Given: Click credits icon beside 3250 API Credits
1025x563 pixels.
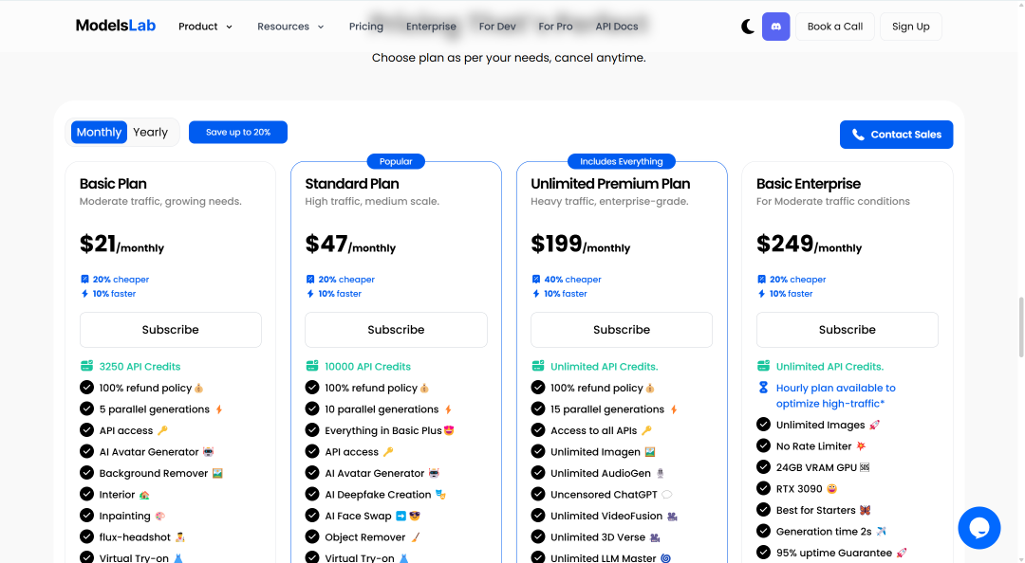Looking at the screenshot, I should pyautogui.click(x=86, y=366).
